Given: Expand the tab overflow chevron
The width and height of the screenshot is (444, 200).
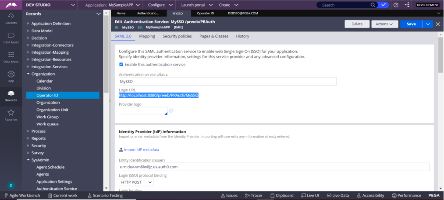Looking at the screenshot, I should 439,13.
